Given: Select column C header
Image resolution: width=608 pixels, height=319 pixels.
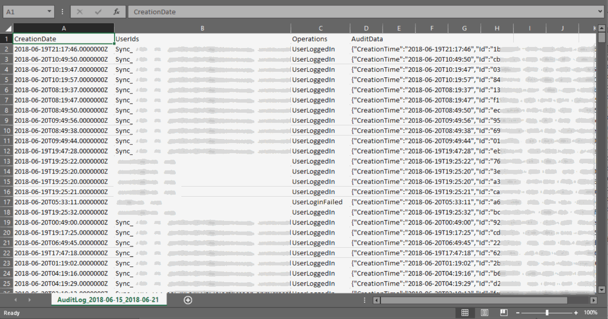Looking at the screenshot, I should (321, 28).
